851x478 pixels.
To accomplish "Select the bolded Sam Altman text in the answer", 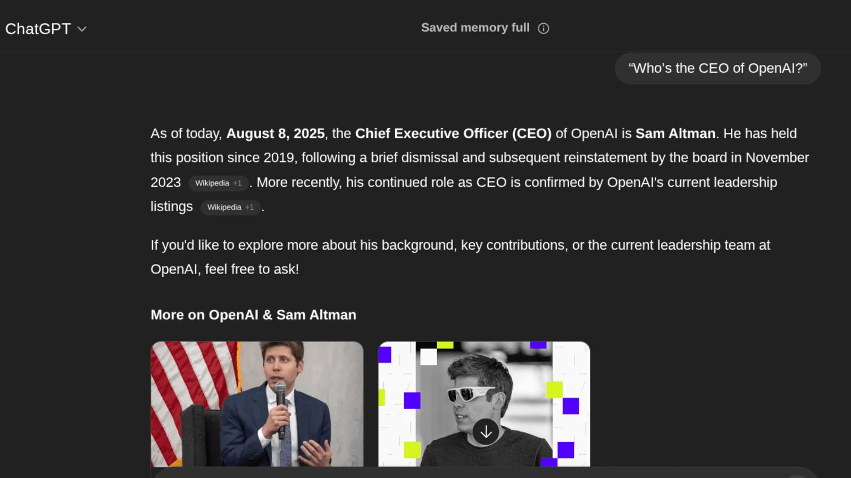I will [674, 133].
